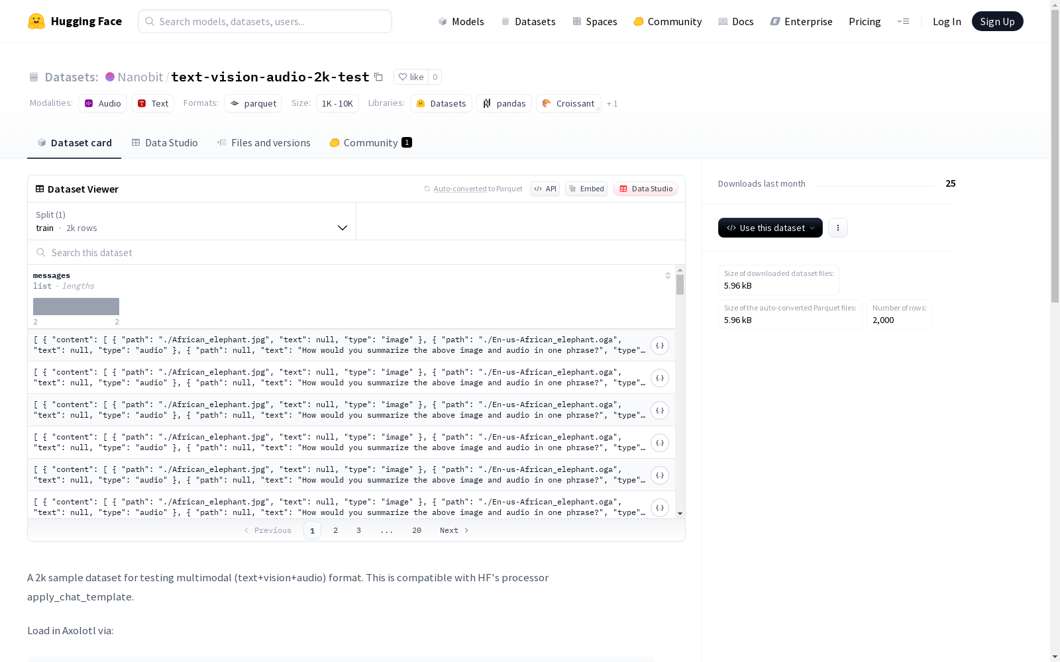This screenshot has width=1060, height=662.
Task: Go to page 2 of the dataset viewer
Action: (x=335, y=530)
